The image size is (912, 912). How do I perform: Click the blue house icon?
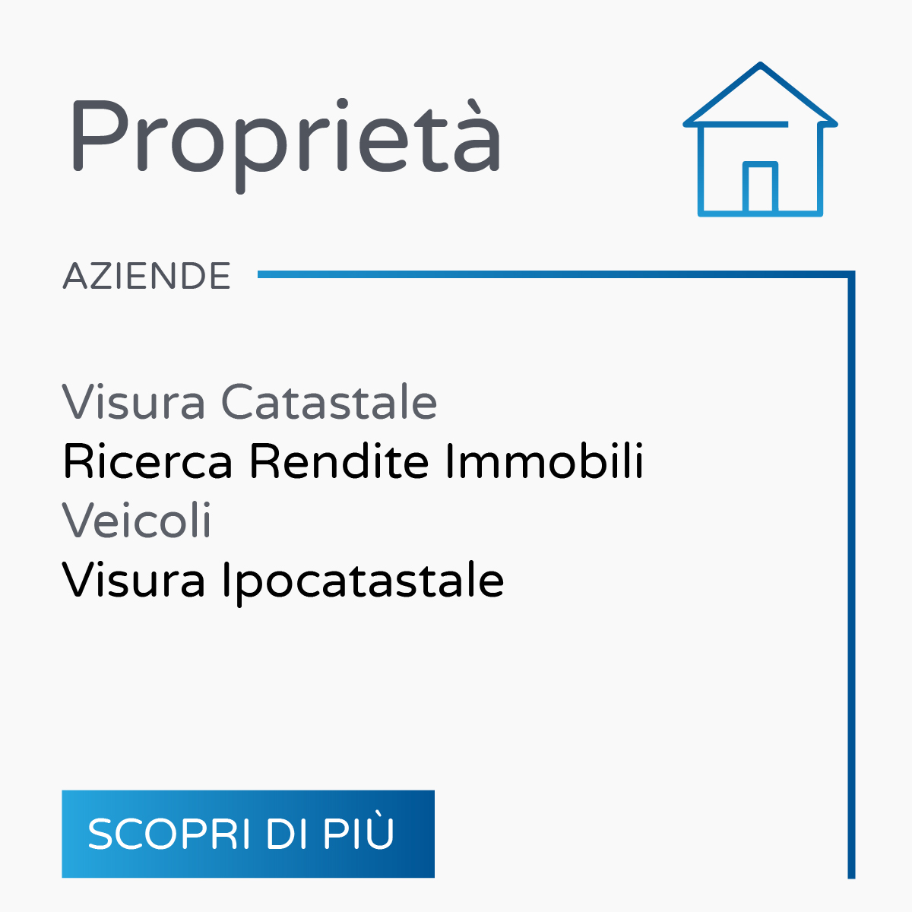point(760,139)
